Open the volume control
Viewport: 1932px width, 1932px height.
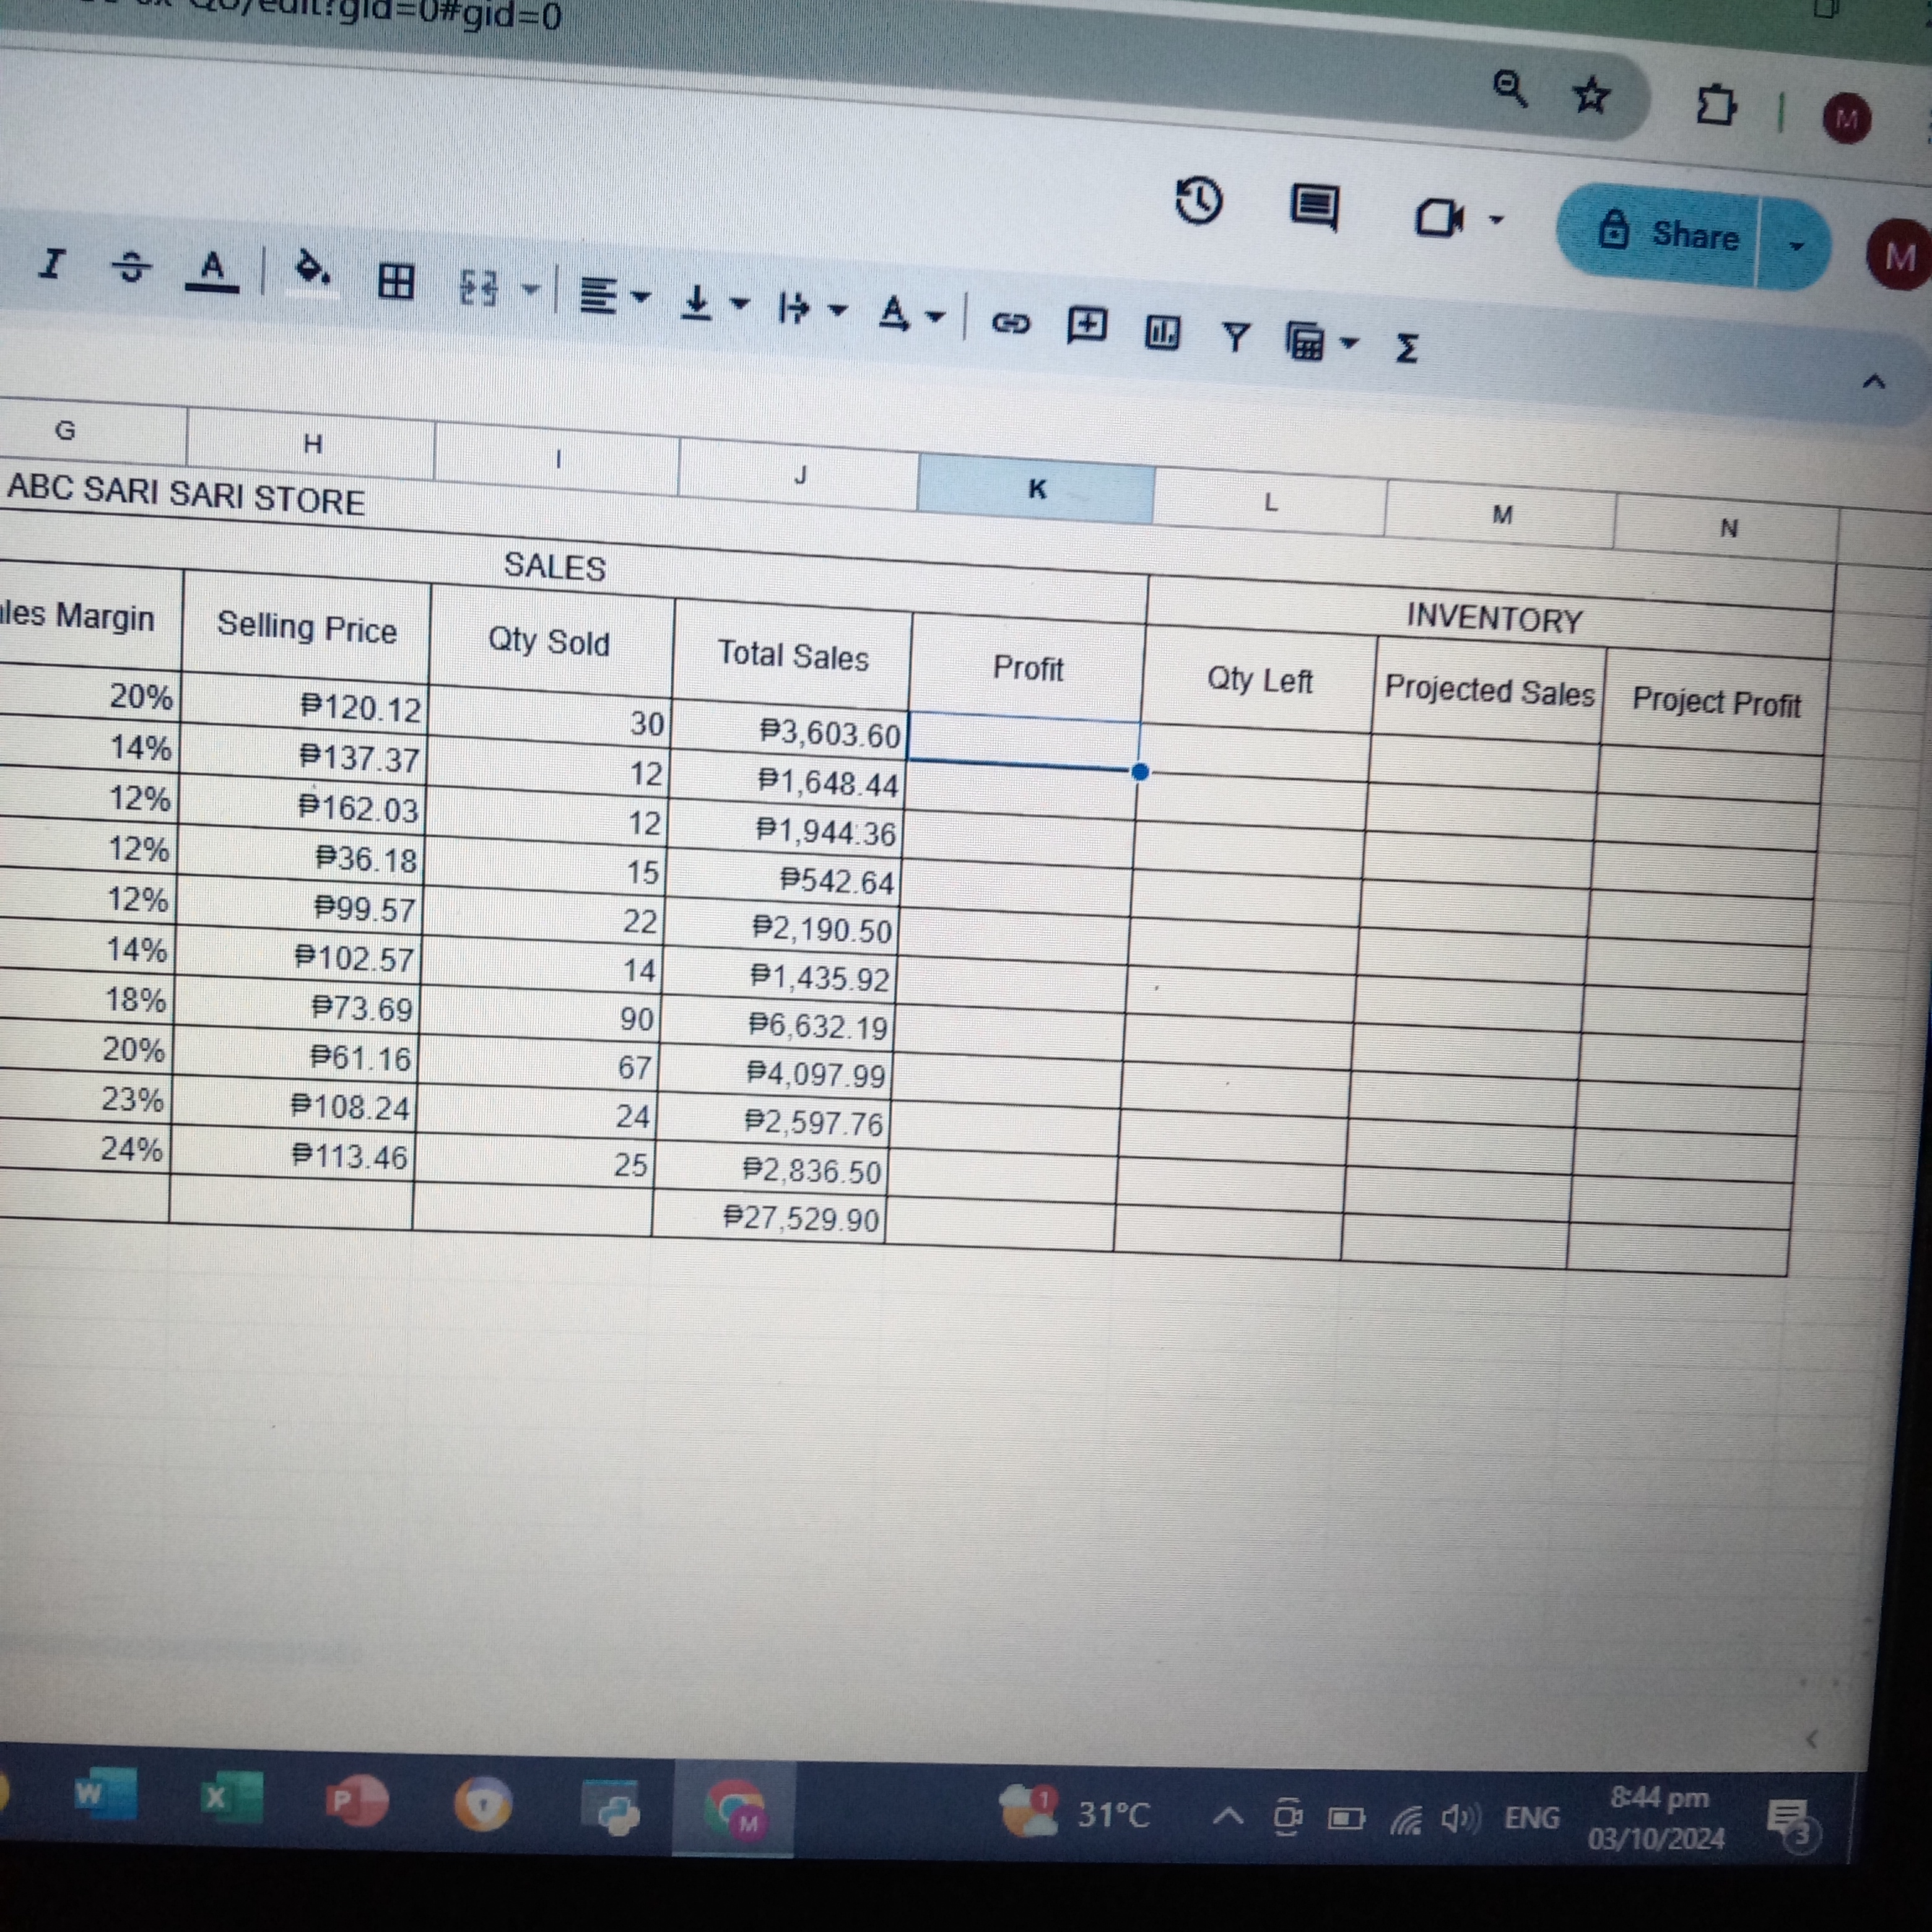(1462, 1817)
